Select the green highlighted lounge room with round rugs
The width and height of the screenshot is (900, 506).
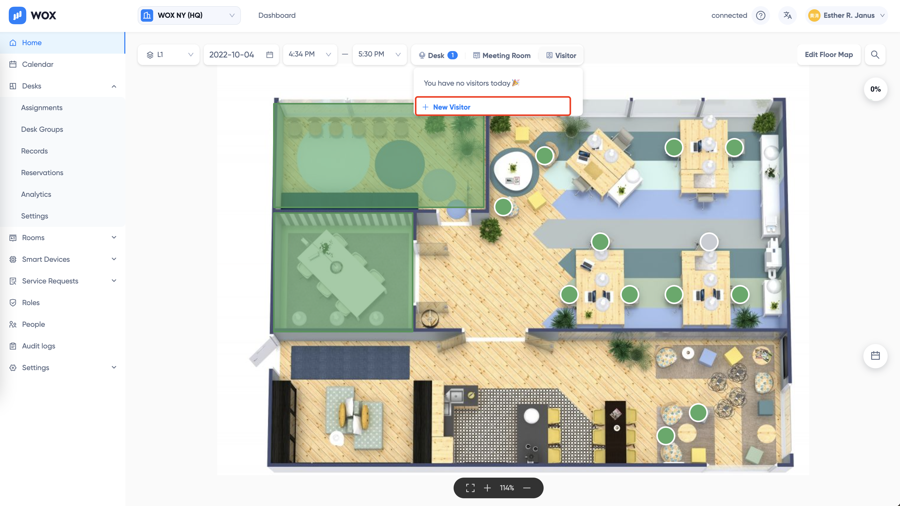point(379,156)
